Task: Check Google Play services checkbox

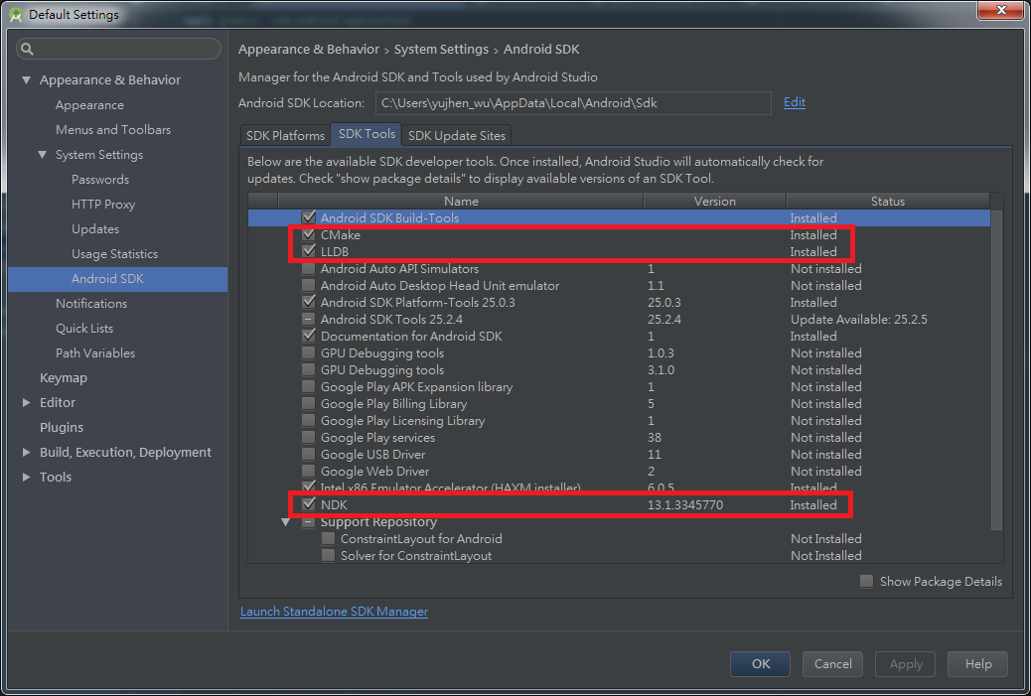Action: click(308, 437)
